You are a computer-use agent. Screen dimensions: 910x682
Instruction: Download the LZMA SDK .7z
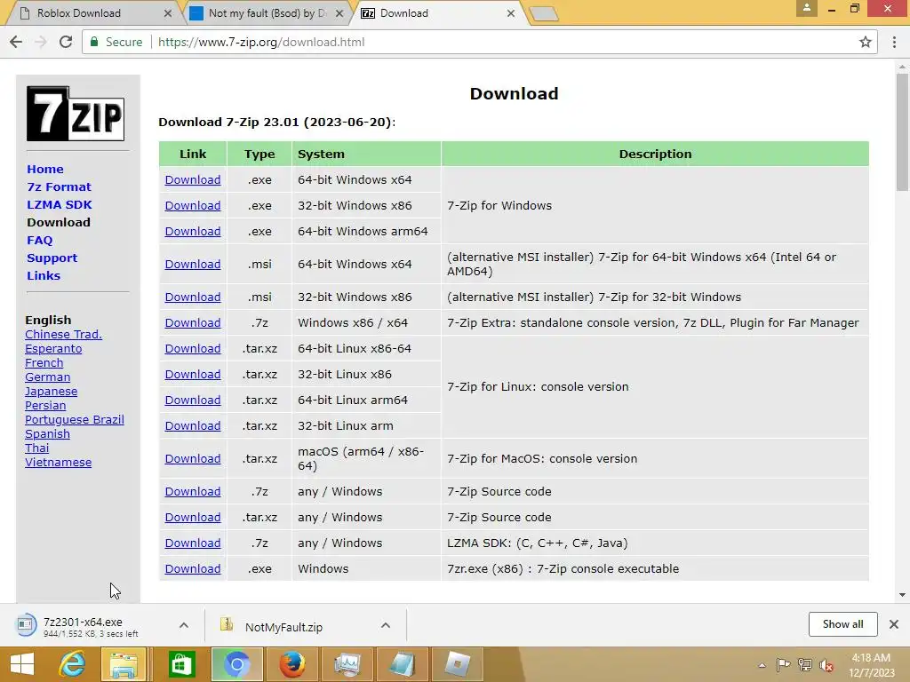point(193,543)
